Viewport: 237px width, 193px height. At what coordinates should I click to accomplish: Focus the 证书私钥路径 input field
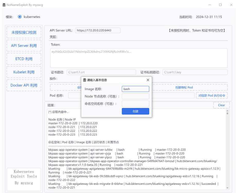195,72
